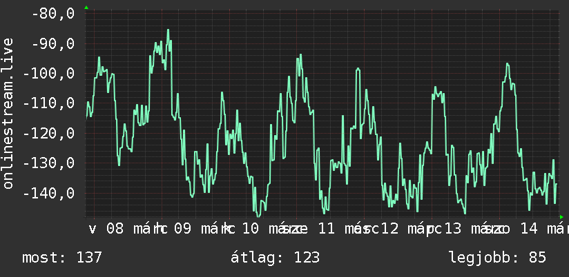The image size is (569, 277).
Task: Select the 09 date marker on the timeline
Action: (182, 229)
